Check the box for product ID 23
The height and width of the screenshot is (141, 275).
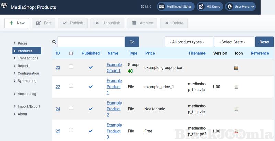coord(71,67)
